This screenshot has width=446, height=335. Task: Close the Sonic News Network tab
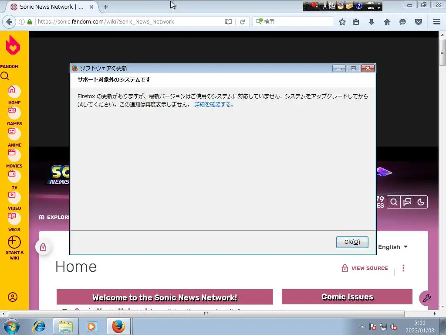[91, 7]
